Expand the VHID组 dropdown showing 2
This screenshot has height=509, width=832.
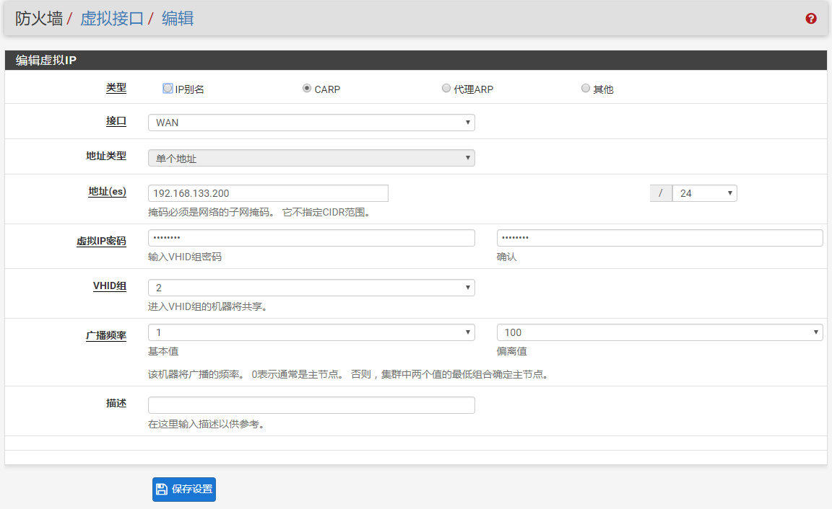(x=311, y=288)
